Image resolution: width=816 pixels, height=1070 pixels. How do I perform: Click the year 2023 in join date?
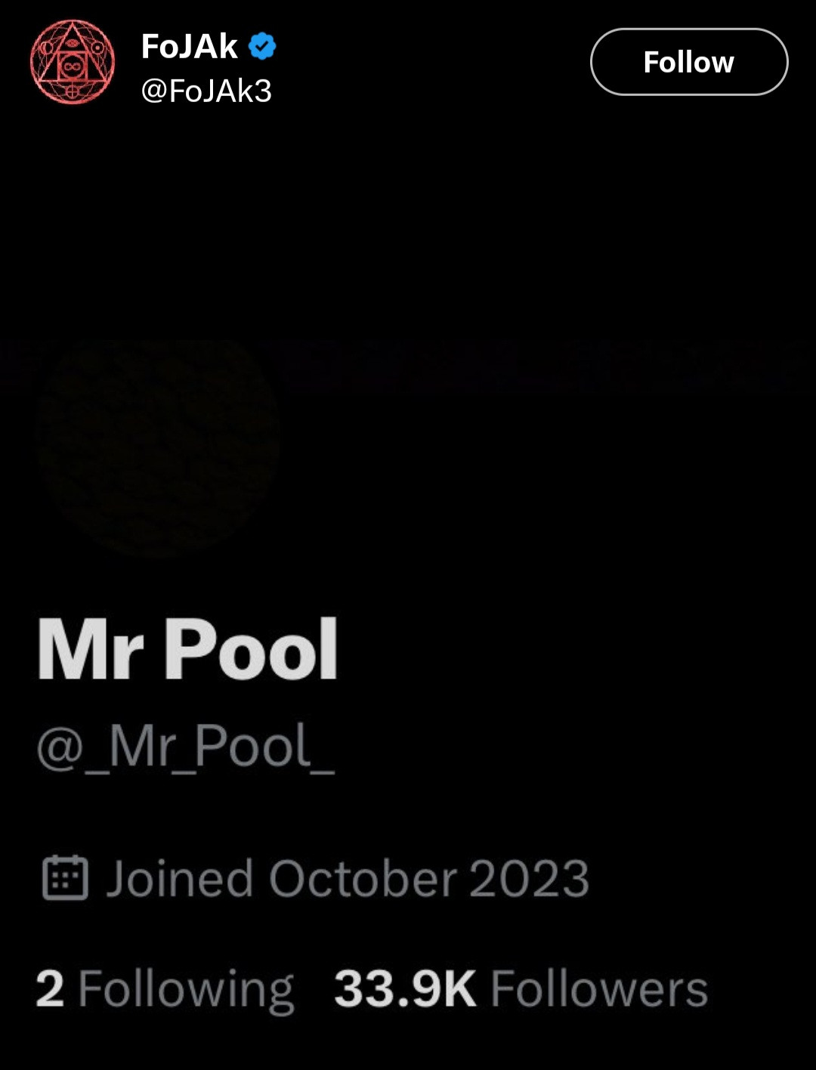click(530, 879)
